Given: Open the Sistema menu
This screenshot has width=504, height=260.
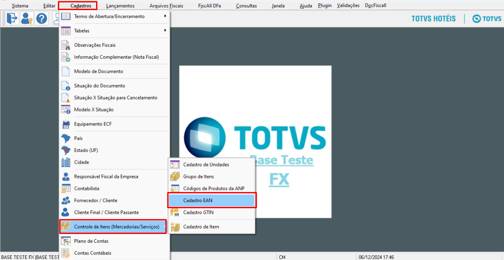Looking at the screenshot, I should point(20,6).
